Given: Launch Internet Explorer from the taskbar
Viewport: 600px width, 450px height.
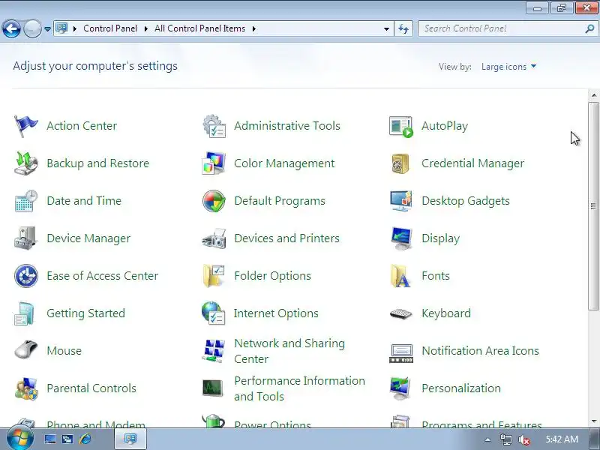Looking at the screenshot, I should click(85, 439).
